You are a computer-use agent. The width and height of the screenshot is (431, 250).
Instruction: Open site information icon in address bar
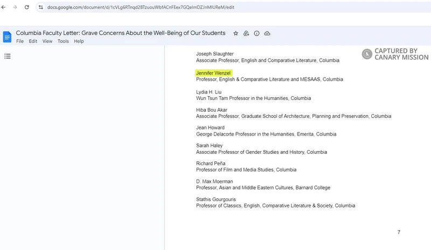(40, 8)
